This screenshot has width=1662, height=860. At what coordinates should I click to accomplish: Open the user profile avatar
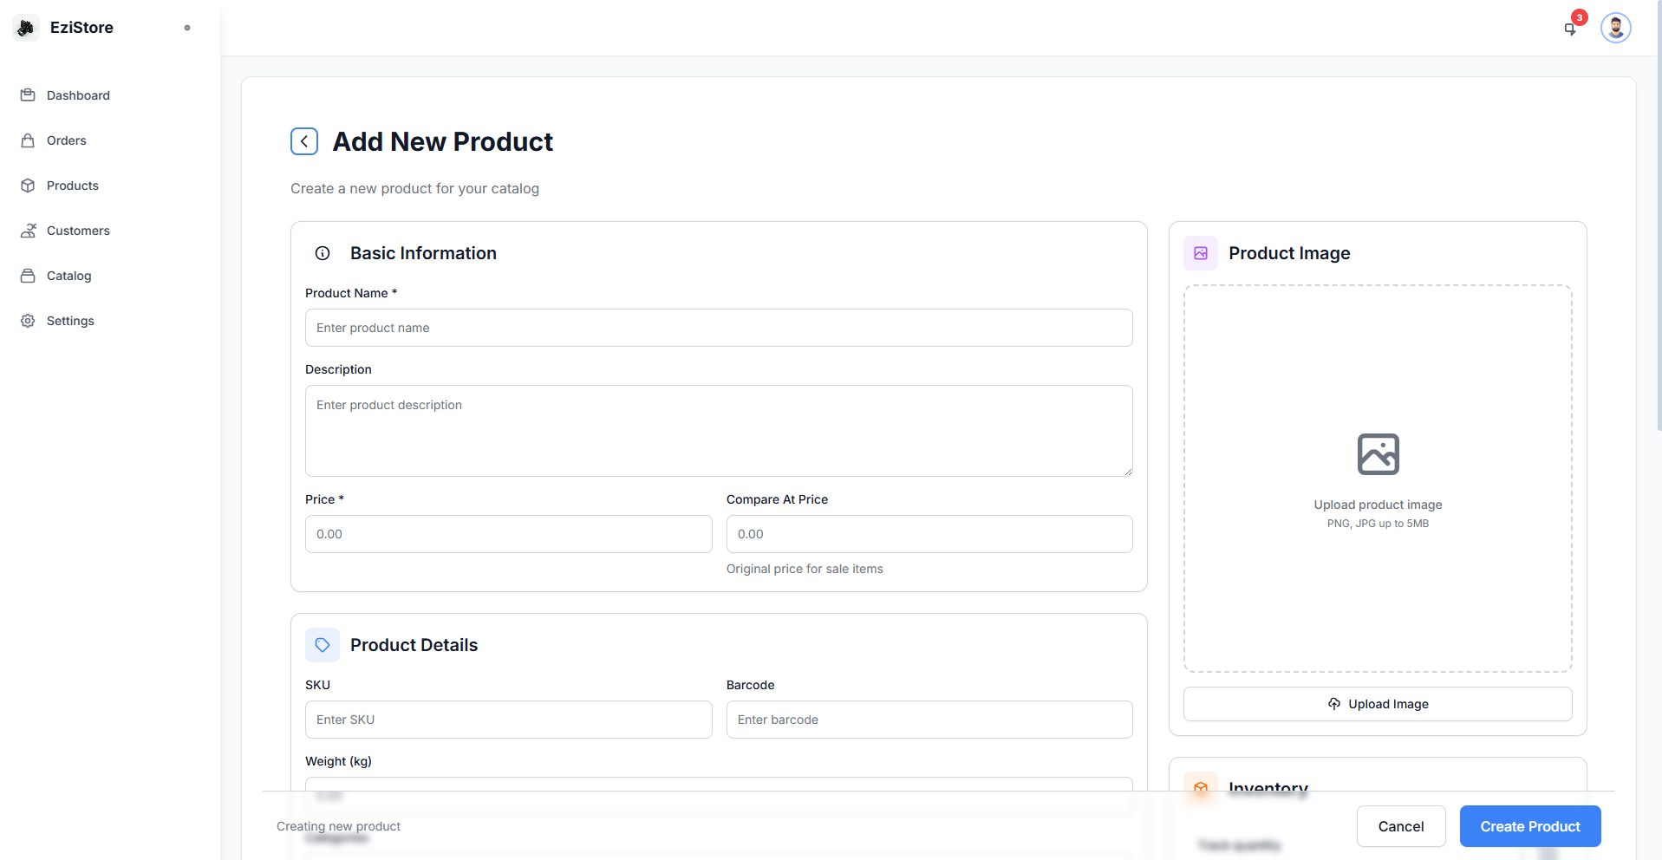1615,28
